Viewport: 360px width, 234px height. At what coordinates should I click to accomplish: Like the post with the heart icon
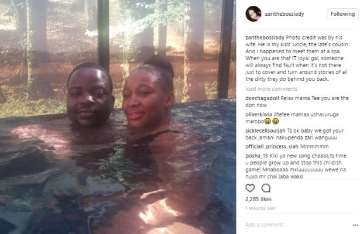pyautogui.click(x=250, y=188)
